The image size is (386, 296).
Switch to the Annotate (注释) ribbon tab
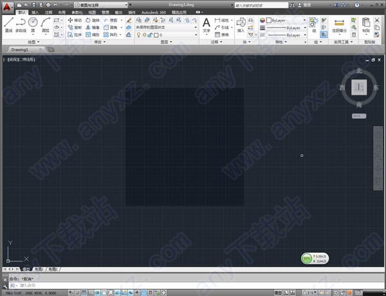click(48, 12)
